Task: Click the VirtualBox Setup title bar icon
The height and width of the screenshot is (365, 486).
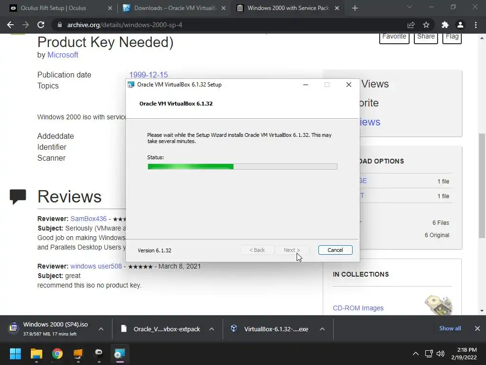Action: 131,85
